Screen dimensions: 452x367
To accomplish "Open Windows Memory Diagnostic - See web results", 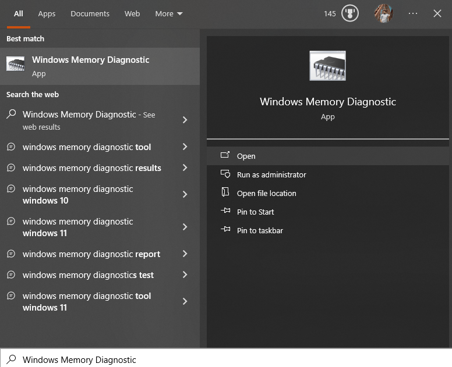I will (100, 120).
